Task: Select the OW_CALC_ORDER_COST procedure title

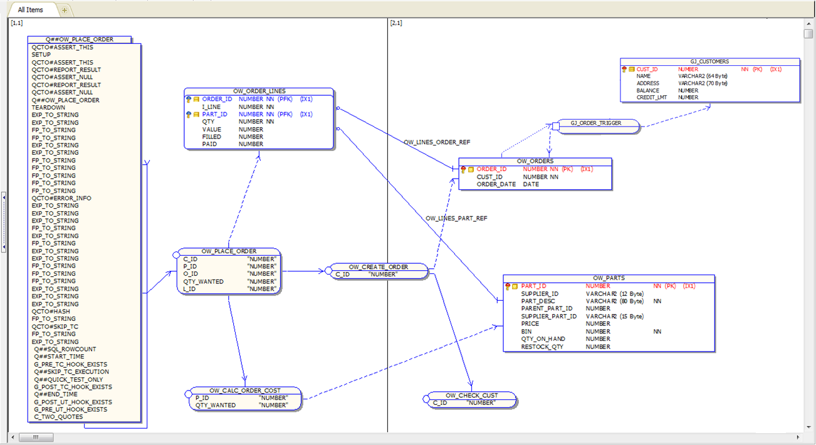Action: 245,390
